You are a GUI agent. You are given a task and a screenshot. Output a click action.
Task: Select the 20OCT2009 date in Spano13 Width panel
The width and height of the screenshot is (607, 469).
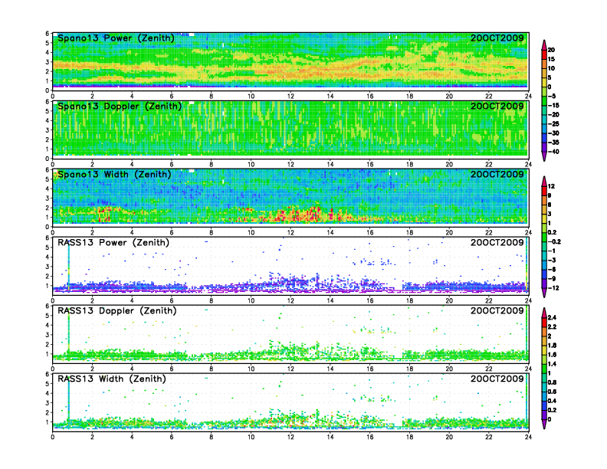point(497,174)
